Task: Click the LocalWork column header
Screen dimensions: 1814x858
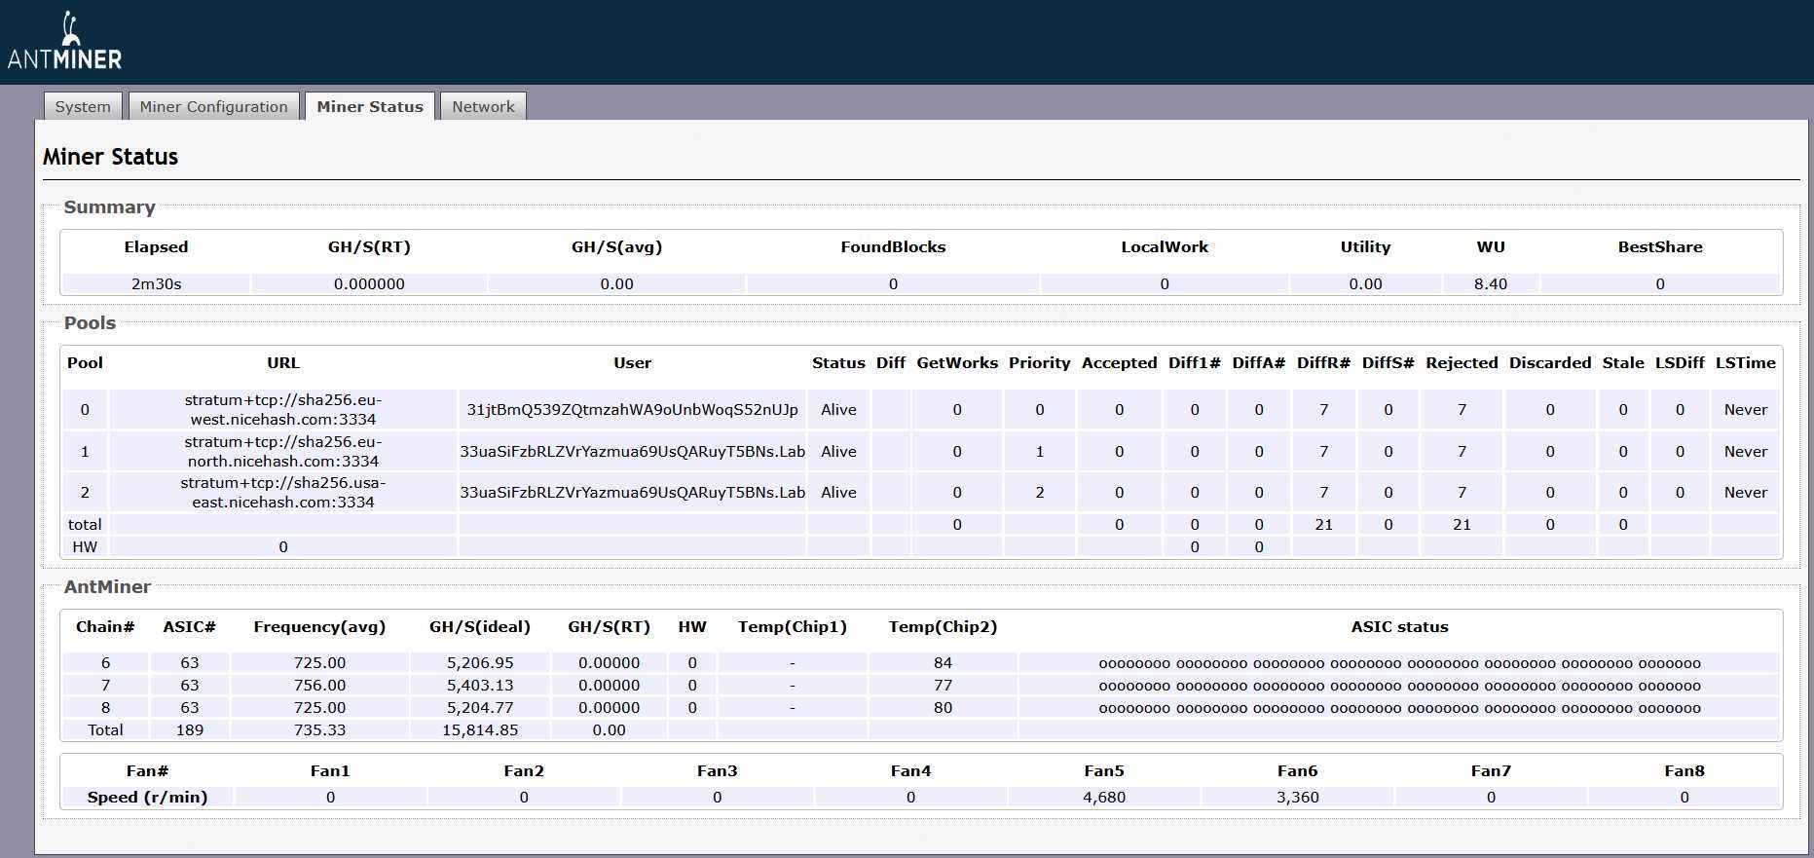Action: pos(1165,247)
